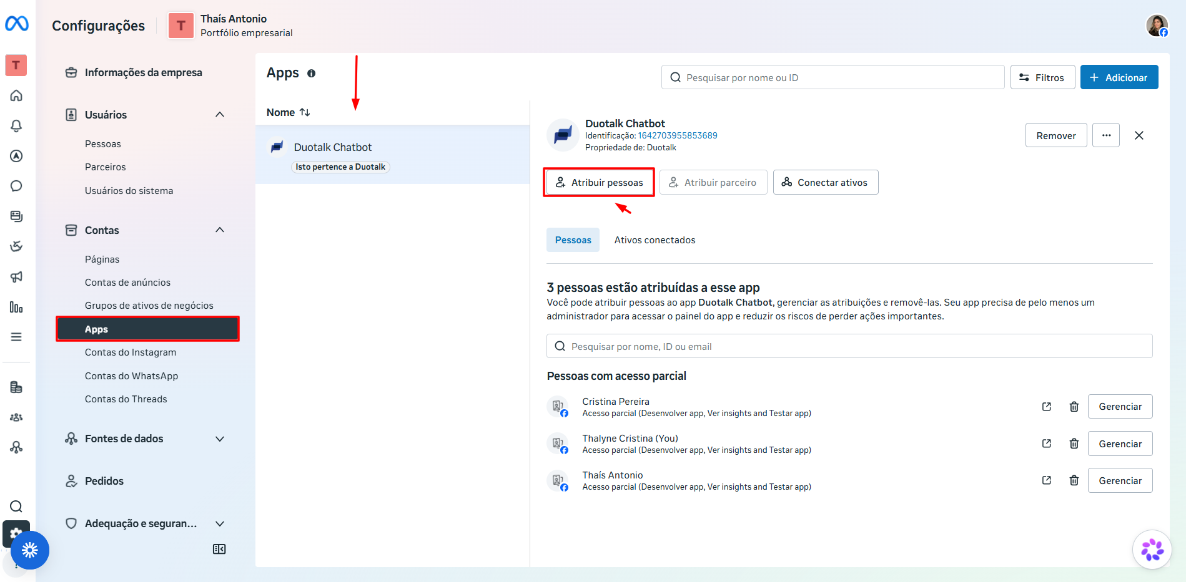Screen dimensions: 1186x582
Task: Collapse the Usuários section
Action: coord(220,114)
